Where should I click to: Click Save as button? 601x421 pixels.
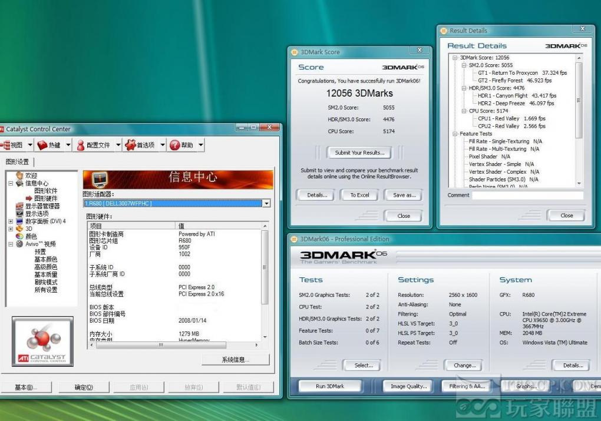pos(404,195)
